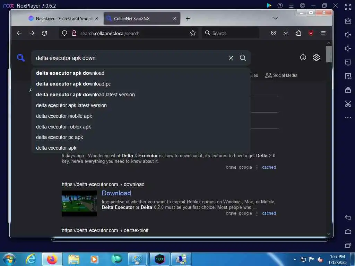Increase volume in NoxPlayer sidebar

pos(348,35)
